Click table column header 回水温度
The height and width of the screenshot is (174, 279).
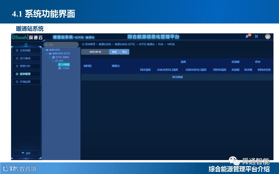click(x=145, y=70)
